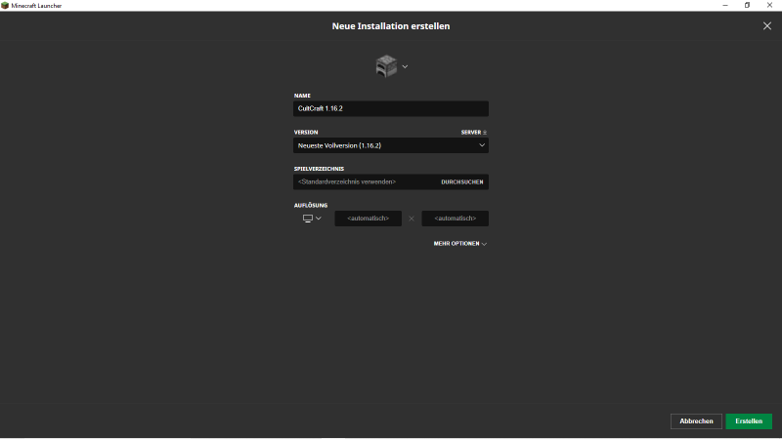The image size is (782, 439).
Task: Open the Version dropdown Neueste Vollversion
Action: tap(390, 145)
